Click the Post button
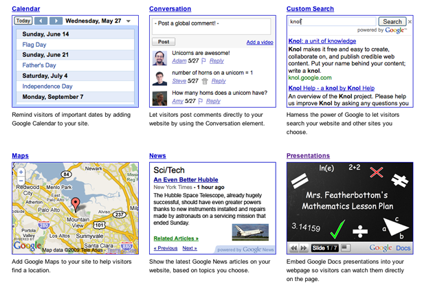Image resolution: width=433 pixels, height=292 pixels. [164, 42]
